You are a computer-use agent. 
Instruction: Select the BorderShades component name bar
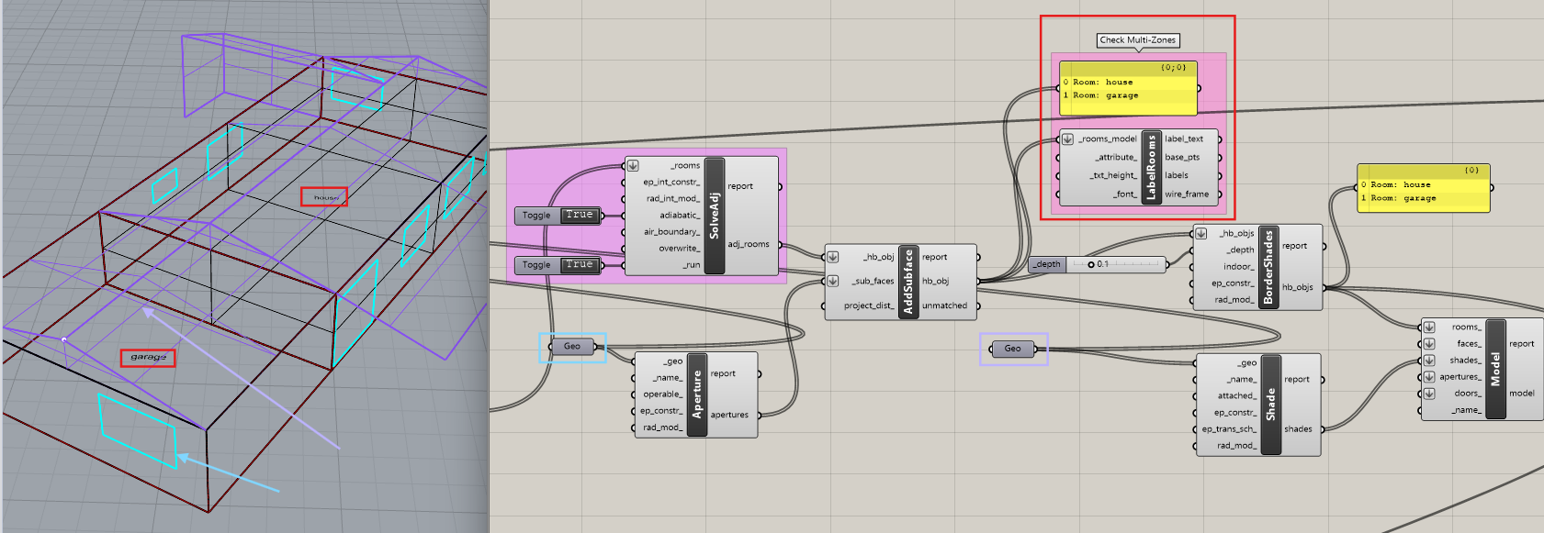coord(1269,266)
